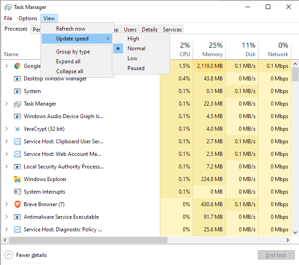Expand Local Security Authority Process row

coord(6,167)
